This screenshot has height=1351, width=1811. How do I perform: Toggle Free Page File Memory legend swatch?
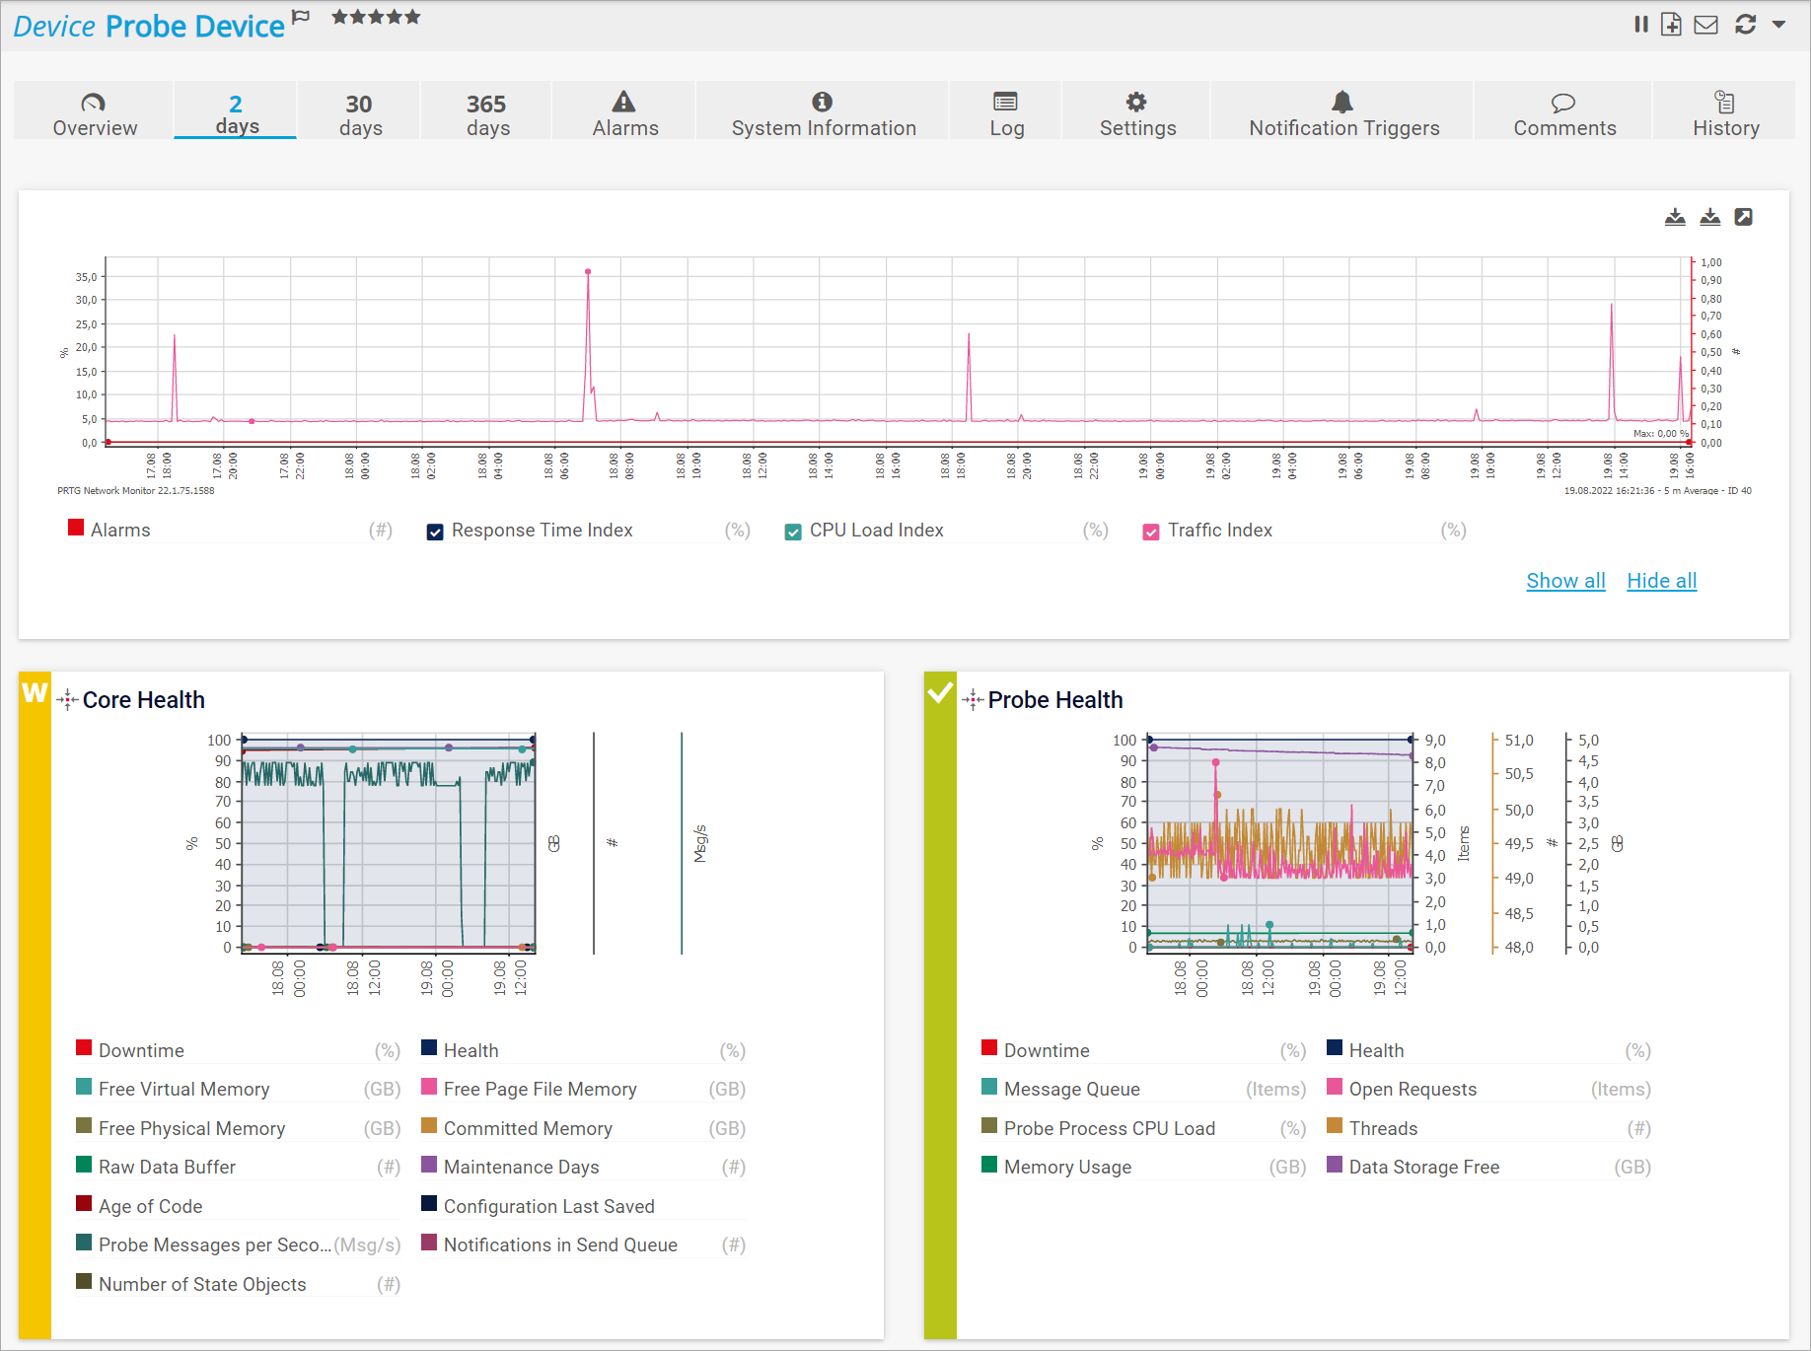429,1087
